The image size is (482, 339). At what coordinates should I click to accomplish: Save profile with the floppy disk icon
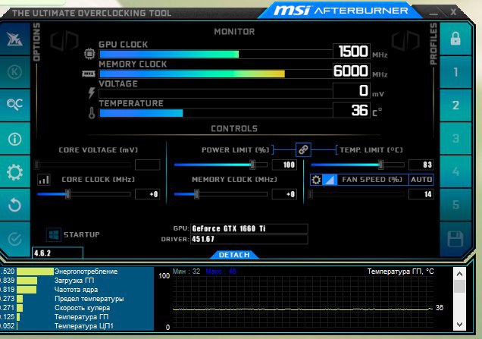[455, 239]
